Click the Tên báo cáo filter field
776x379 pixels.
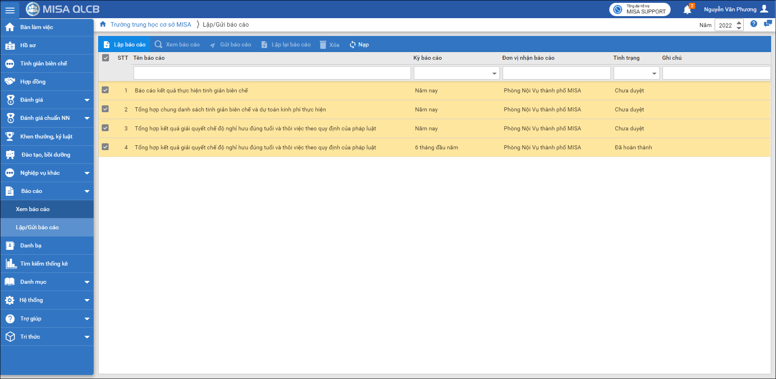[272, 73]
